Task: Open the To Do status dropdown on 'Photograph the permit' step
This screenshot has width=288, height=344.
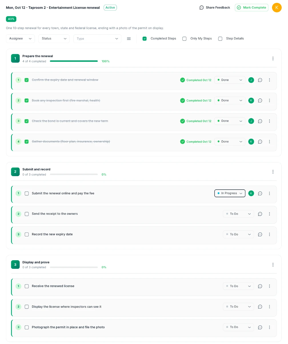Action: click(238, 327)
